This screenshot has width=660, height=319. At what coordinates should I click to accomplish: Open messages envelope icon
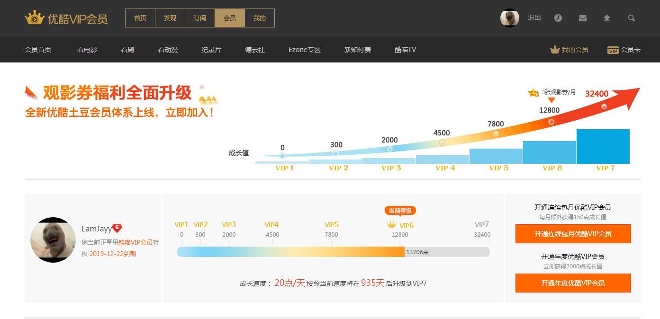point(583,18)
